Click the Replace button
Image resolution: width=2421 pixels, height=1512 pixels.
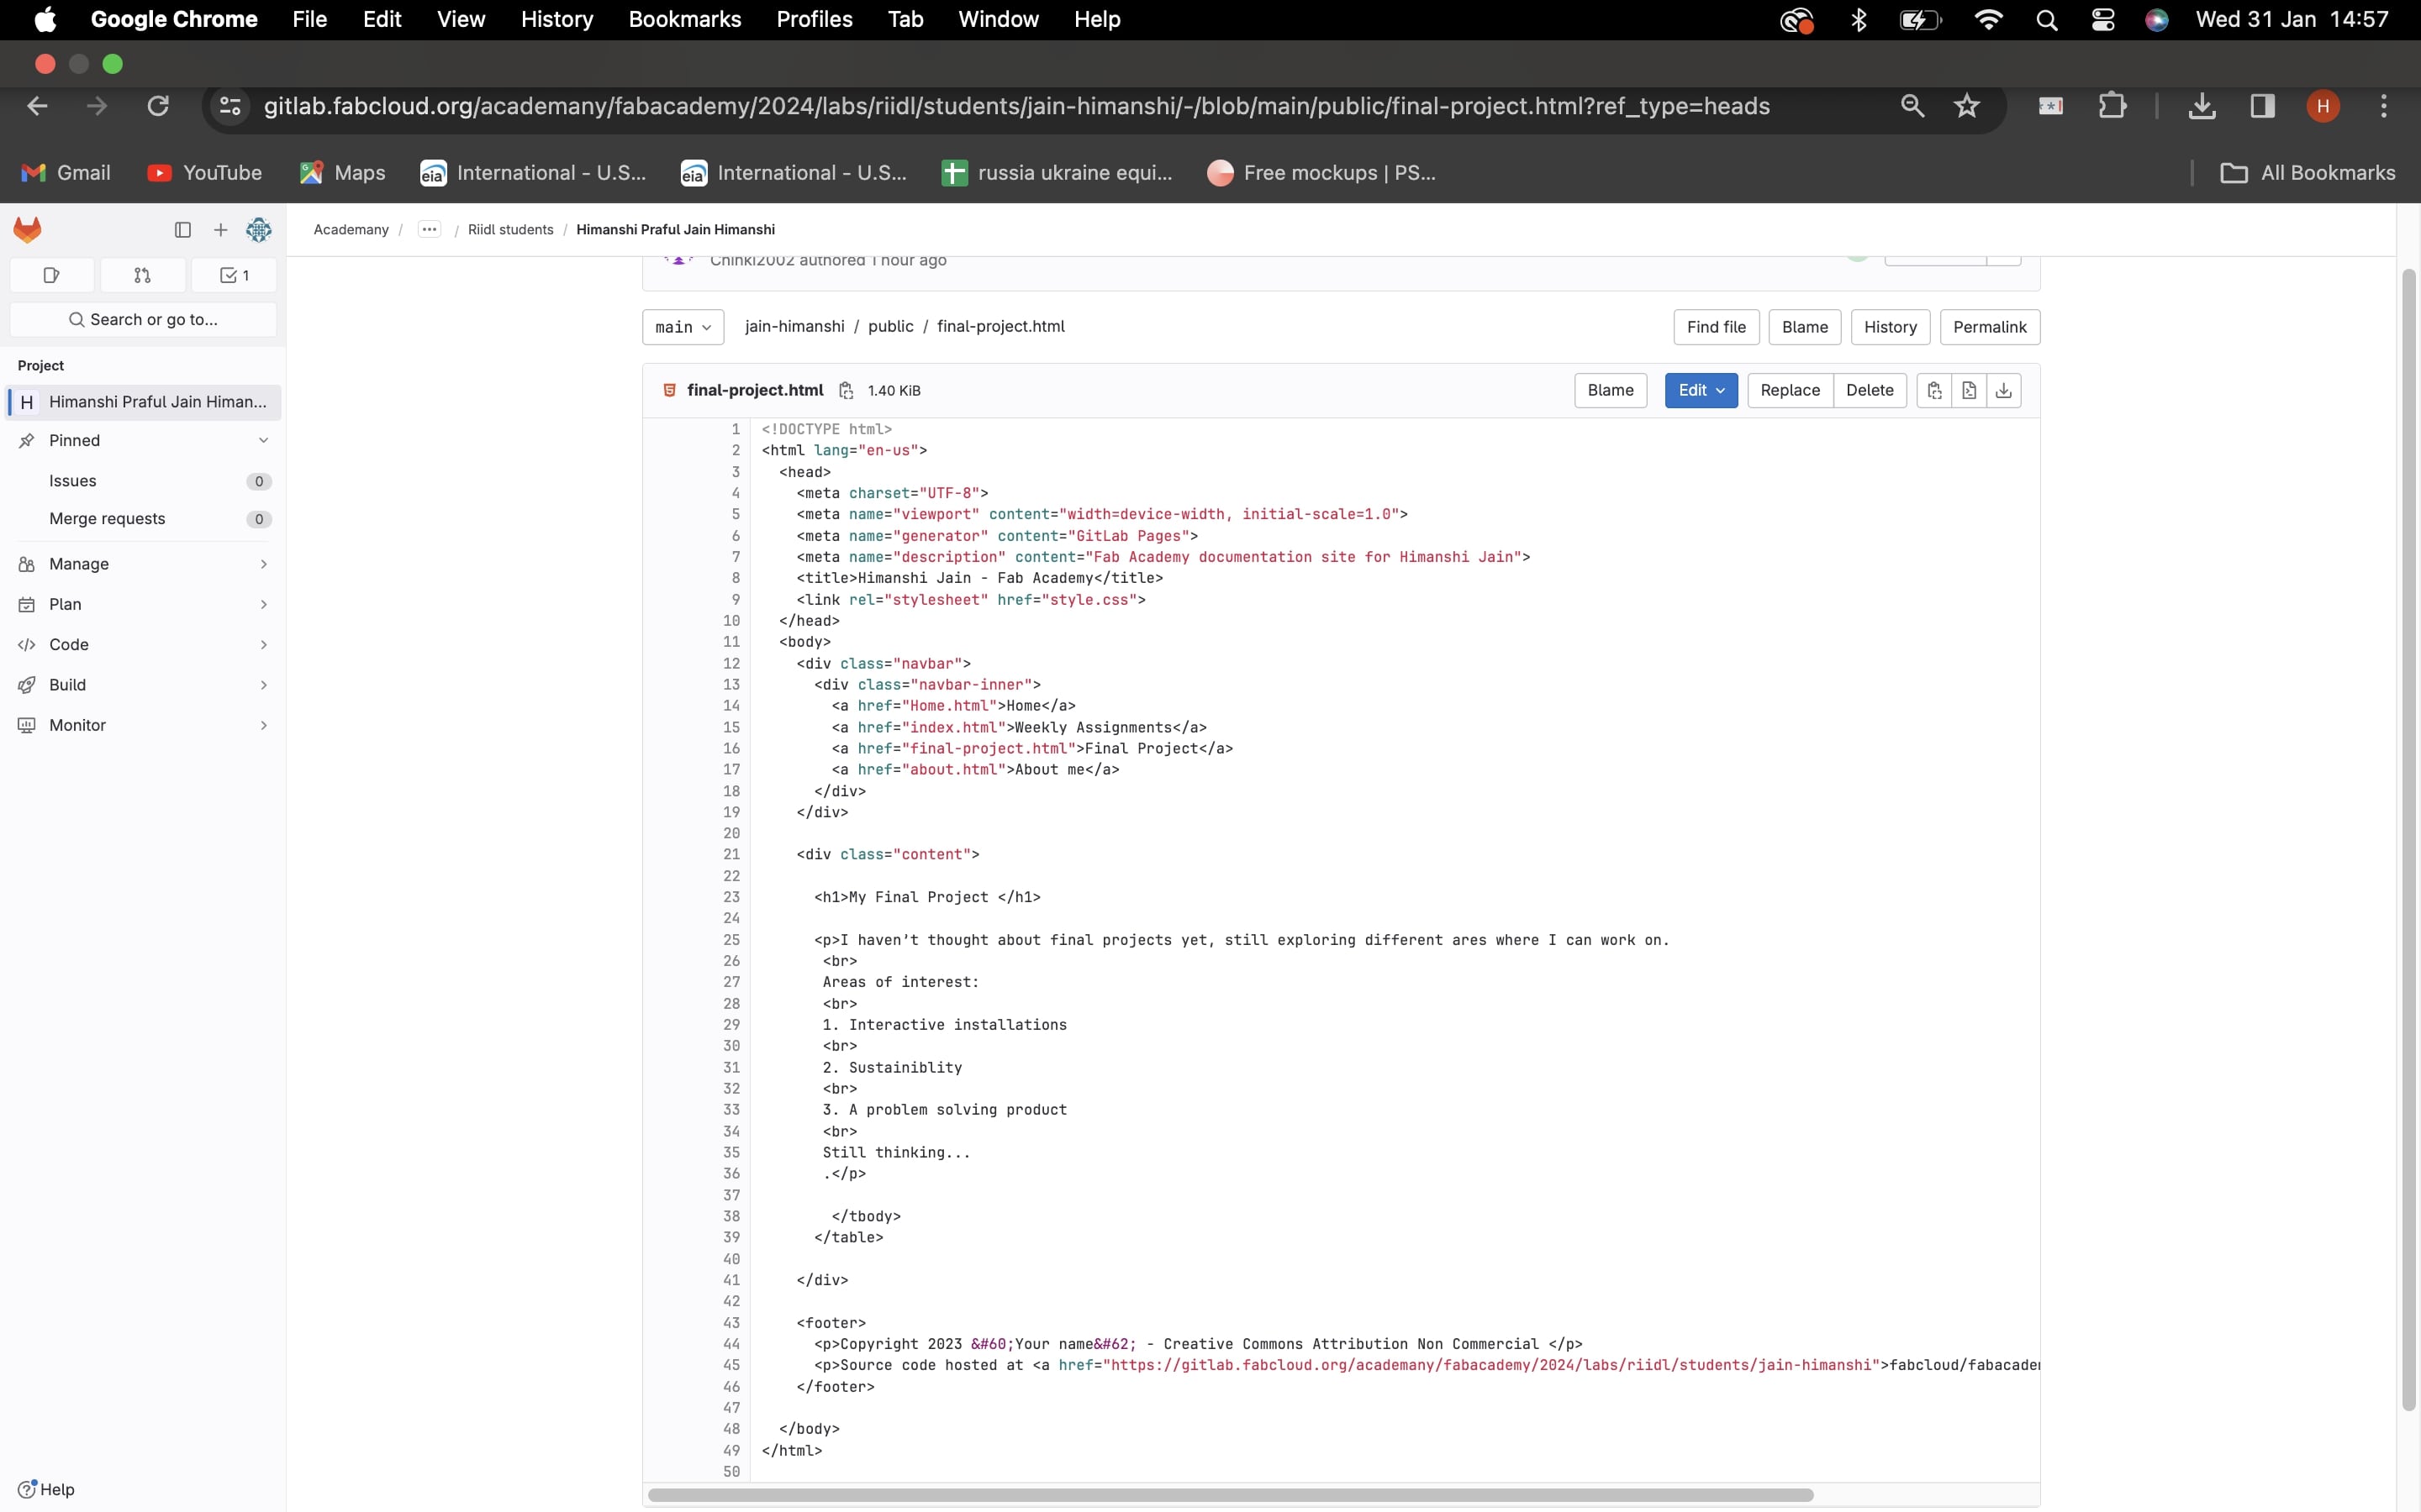click(x=1790, y=390)
